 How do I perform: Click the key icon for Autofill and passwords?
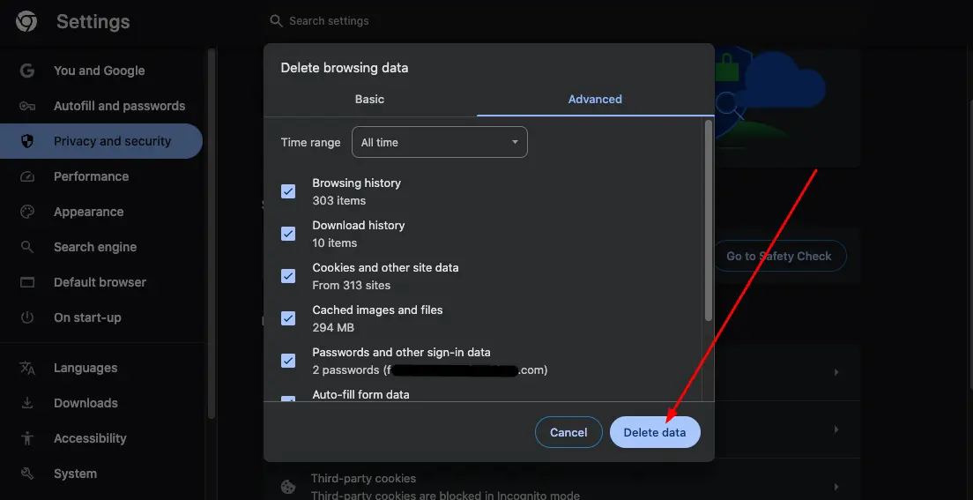click(x=26, y=106)
